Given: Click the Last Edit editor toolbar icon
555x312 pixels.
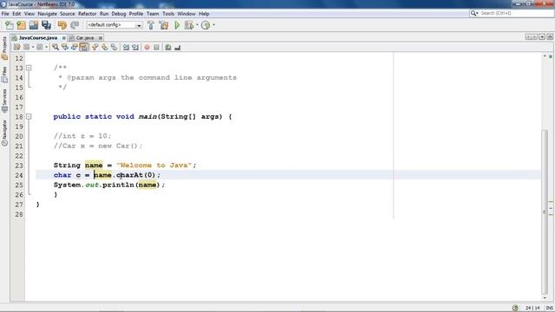Looking at the screenshot, I should click(16, 47).
